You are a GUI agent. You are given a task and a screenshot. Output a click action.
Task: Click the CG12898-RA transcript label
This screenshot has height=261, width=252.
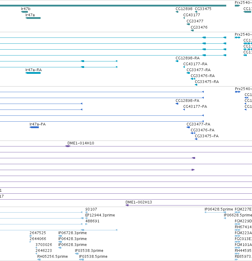(x=187, y=58)
